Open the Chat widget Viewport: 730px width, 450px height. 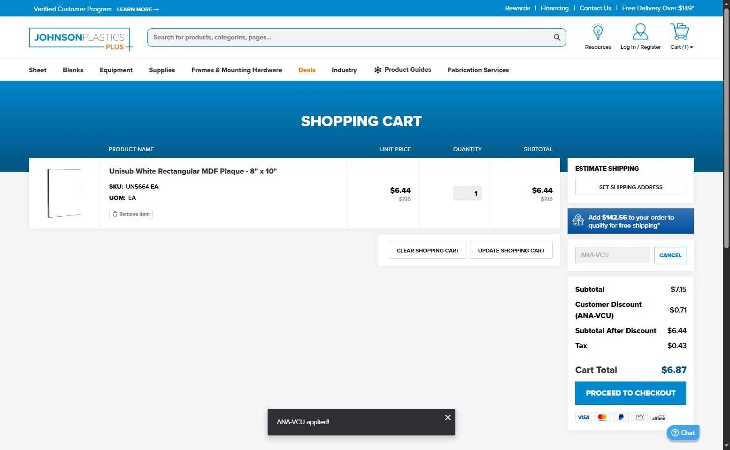tap(683, 433)
